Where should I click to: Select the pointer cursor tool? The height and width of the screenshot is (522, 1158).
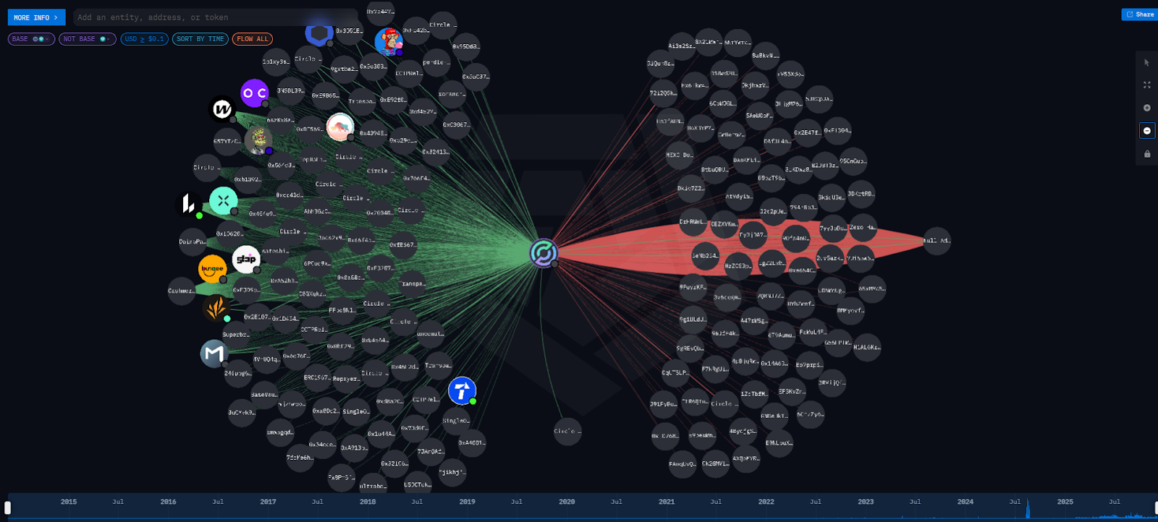(x=1146, y=63)
